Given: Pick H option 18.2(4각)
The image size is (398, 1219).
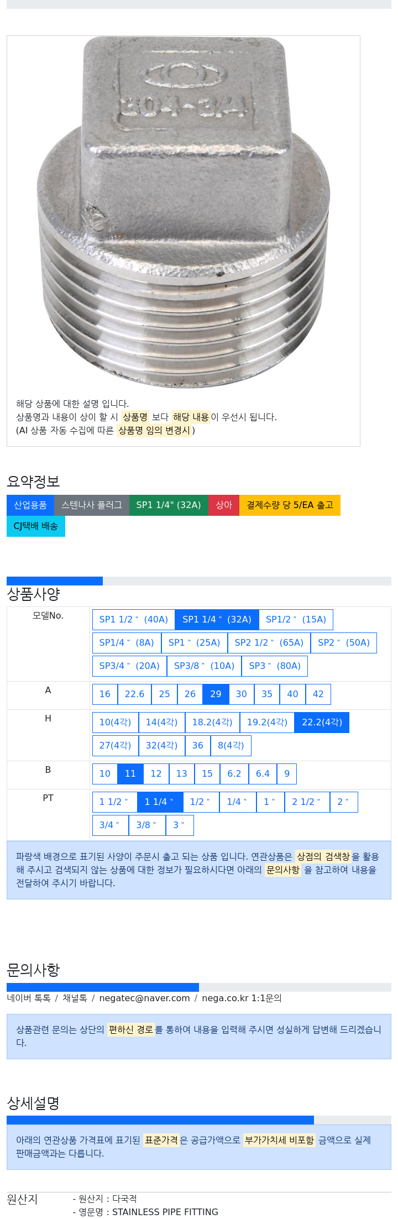Looking at the screenshot, I should point(212,722).
